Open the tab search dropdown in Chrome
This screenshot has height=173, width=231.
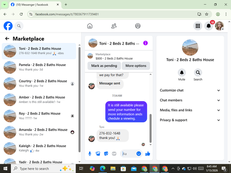click(x=5, y=5)
